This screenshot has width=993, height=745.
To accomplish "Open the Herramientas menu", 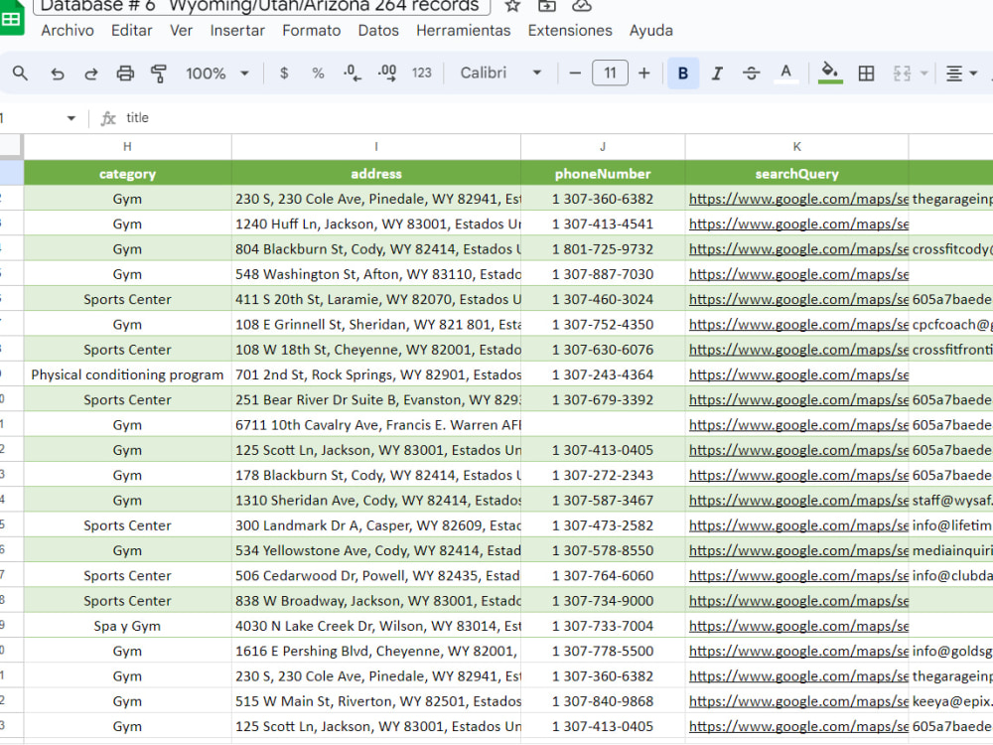I will pyautogui.click(x=463, y=31).
